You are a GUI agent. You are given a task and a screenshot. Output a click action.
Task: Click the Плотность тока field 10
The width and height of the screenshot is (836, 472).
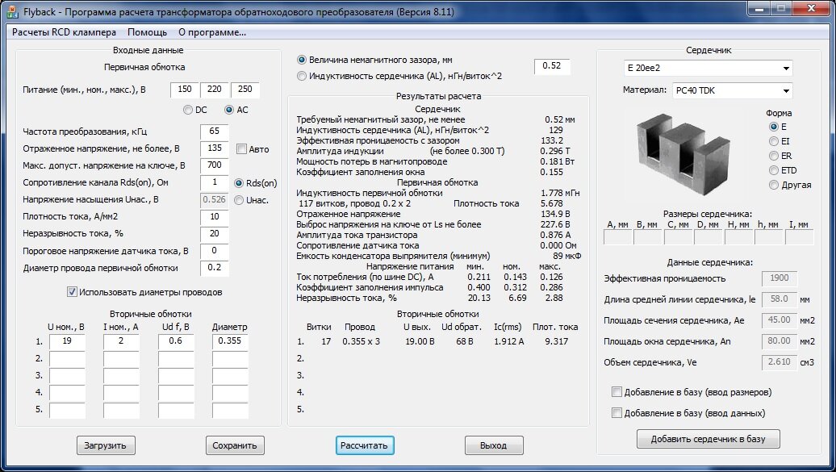[x=215, y=217]
